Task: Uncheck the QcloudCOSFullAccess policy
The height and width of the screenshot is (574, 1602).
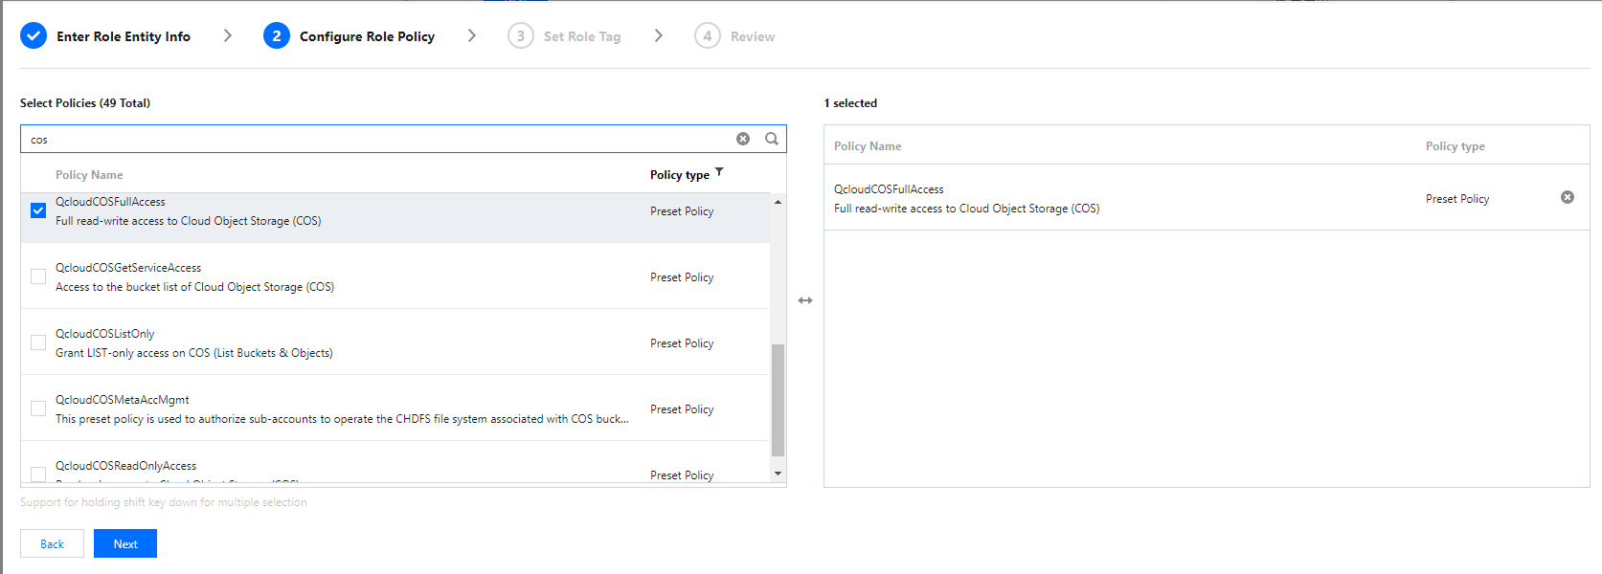Action: (38, 210)
